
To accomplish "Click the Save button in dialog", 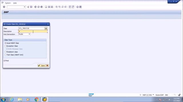I will 42,65.
